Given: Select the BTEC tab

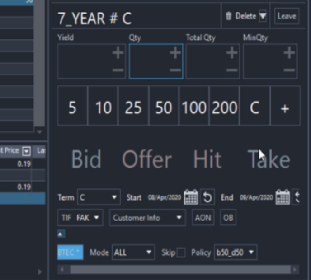Looking at the screenshot, I should pos(70,252).
